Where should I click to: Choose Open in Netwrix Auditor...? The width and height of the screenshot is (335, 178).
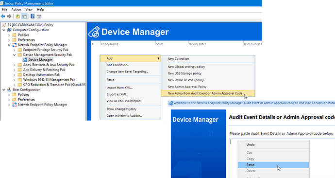(x=130, y=116)
